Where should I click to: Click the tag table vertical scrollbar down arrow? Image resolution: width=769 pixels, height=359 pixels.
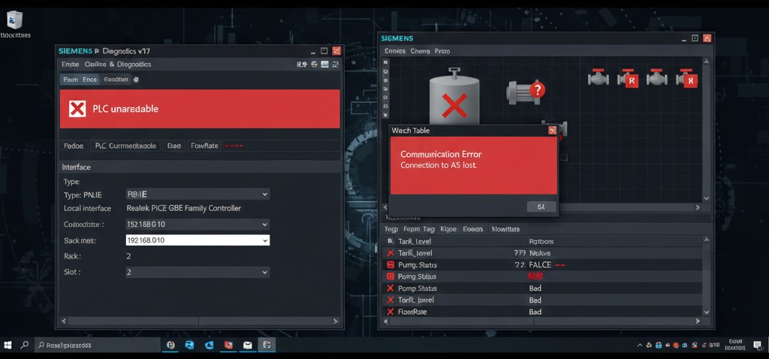[x=706, y=312]
